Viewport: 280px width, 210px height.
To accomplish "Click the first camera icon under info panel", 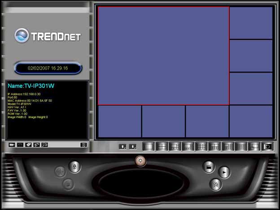I will coord(12,145).
